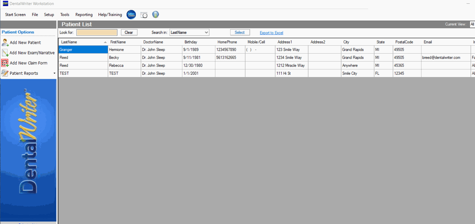Click the Add New Exam/Narrative icon

pyautogui.click(x=5, y=53)
